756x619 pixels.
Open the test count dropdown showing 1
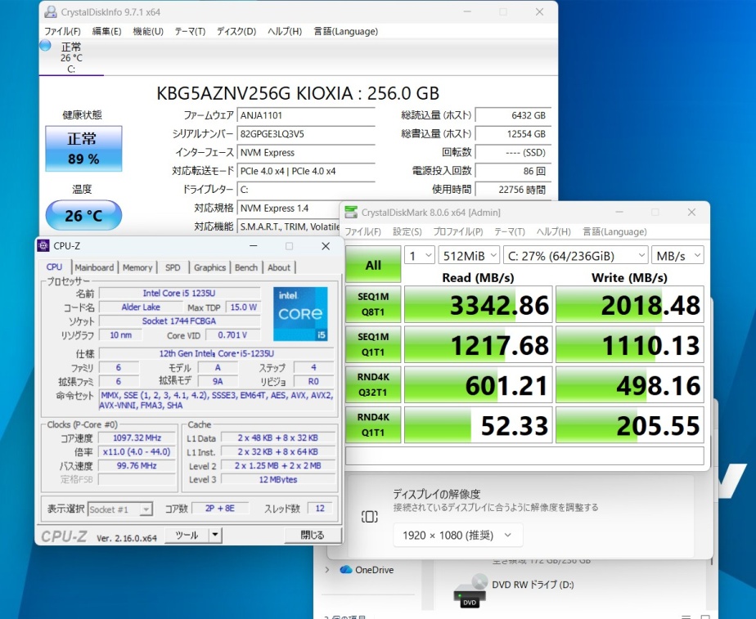coord(420,256)
